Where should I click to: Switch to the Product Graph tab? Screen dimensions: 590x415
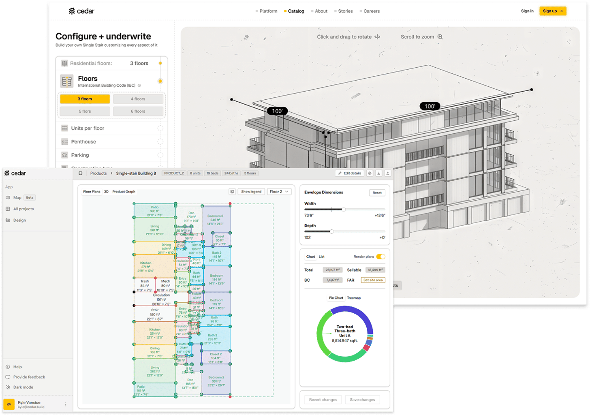coord(124,192)
